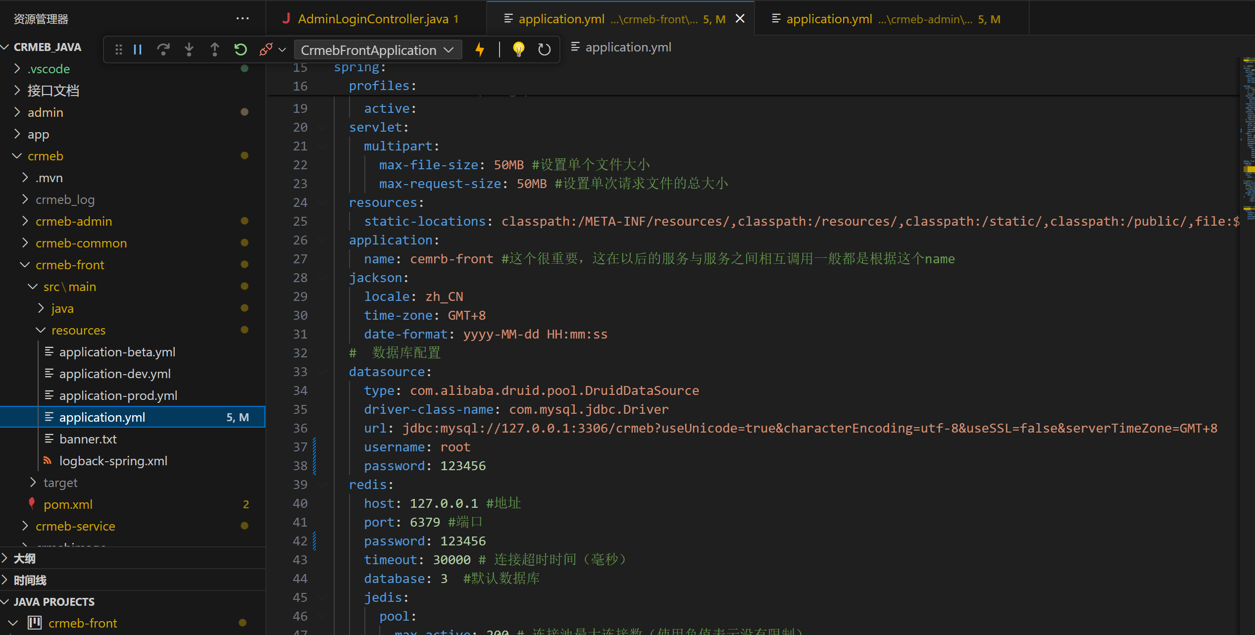1255x635 pixels.
Task: Expand the app folder
Action: (17, 134)
